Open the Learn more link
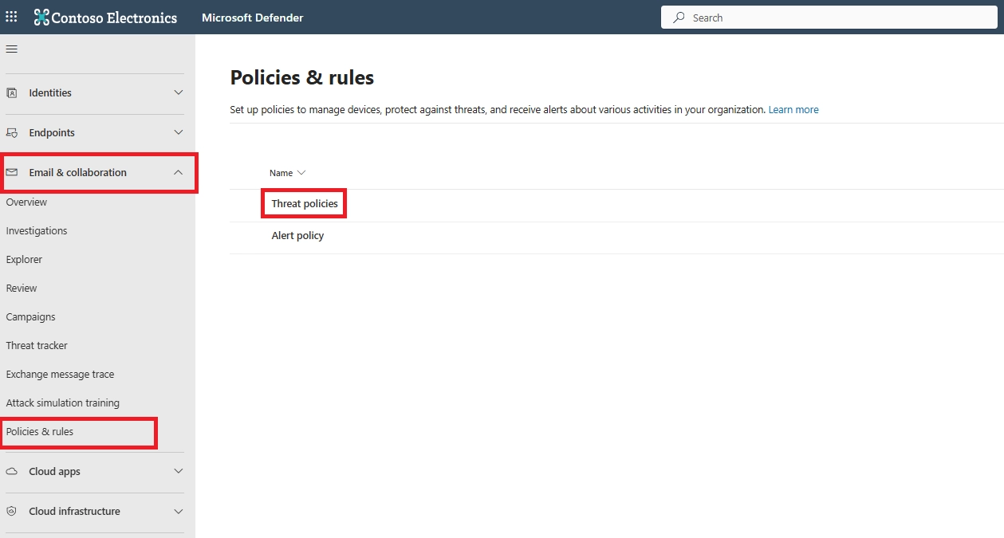 point(793,109)
